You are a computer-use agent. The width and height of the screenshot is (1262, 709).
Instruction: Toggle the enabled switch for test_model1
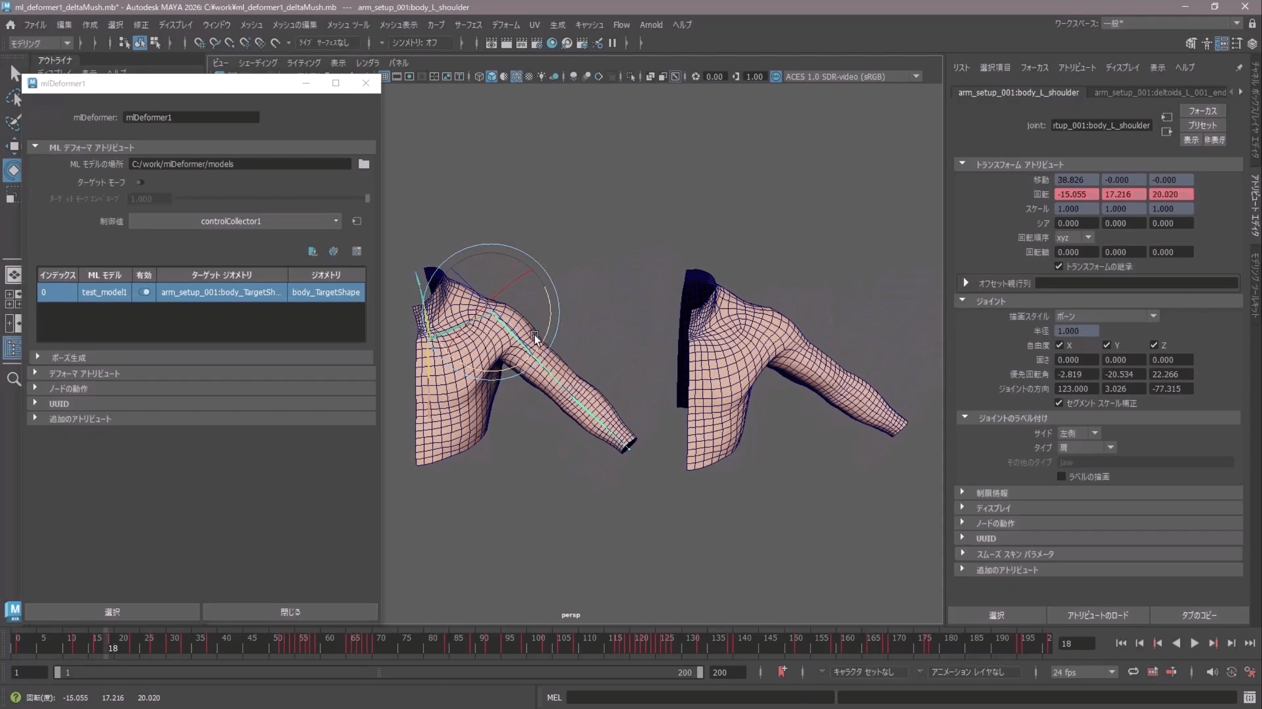[144, 292]
